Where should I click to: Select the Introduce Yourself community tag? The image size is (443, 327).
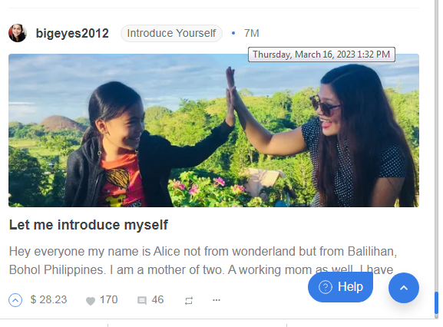171,33
